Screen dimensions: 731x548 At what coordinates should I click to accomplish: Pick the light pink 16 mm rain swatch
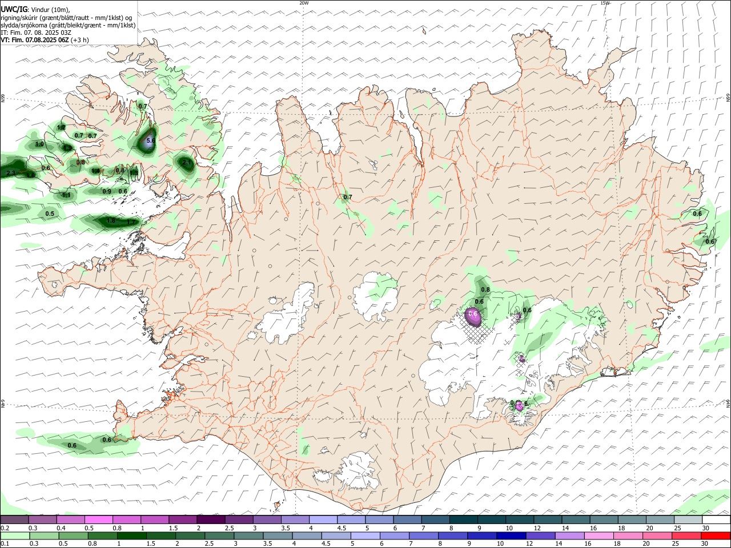[x=599, y=535]
